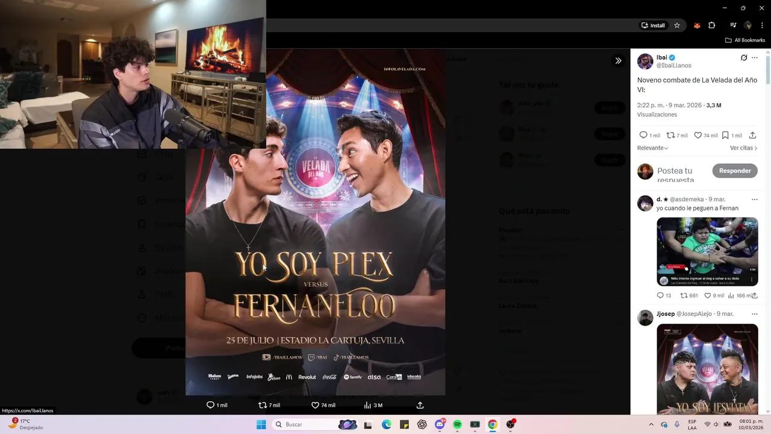Open Discord from taskbar

coord(440,424)
